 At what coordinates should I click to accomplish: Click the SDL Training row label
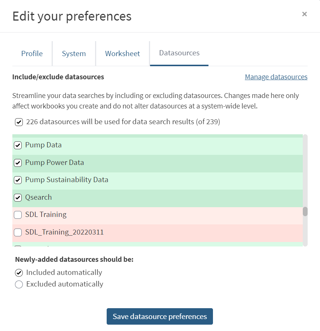[46, 215]
